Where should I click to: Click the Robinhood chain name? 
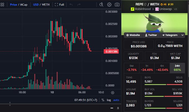coord(143,9)
